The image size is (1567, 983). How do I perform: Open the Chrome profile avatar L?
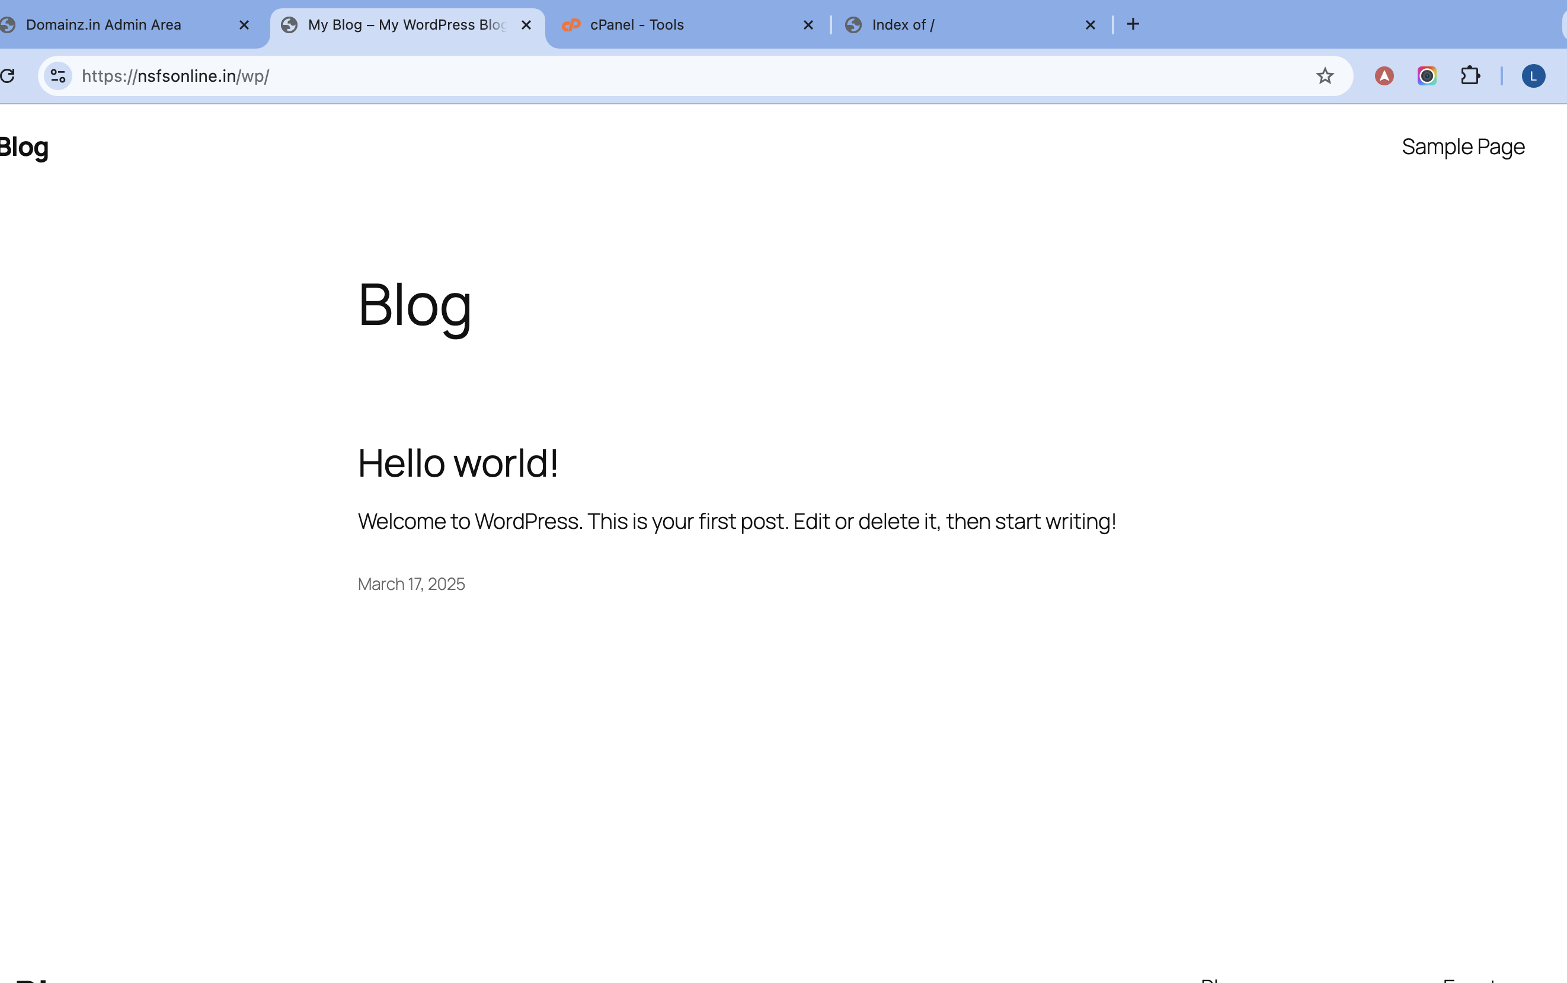[1533, 76]
